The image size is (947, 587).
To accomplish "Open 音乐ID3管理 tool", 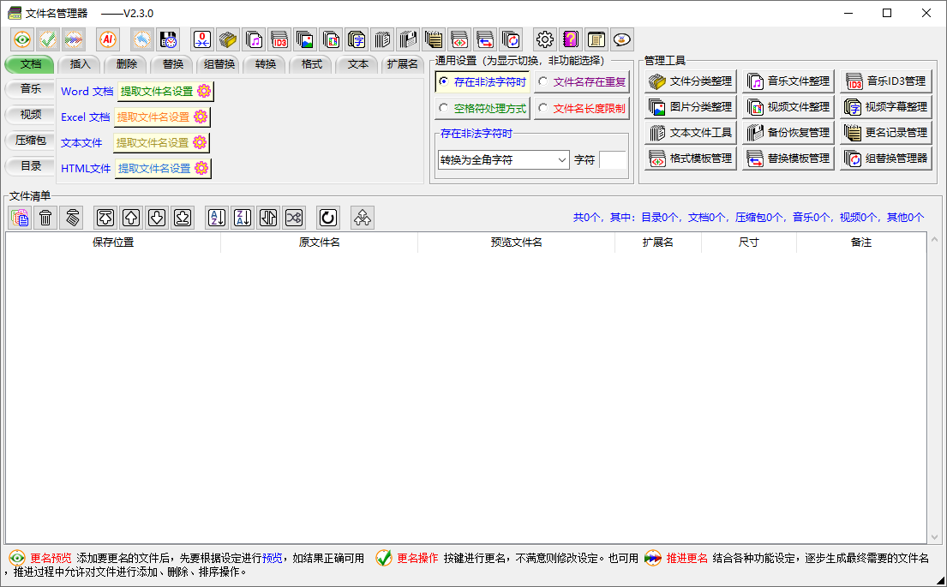I will click(886, 81).
